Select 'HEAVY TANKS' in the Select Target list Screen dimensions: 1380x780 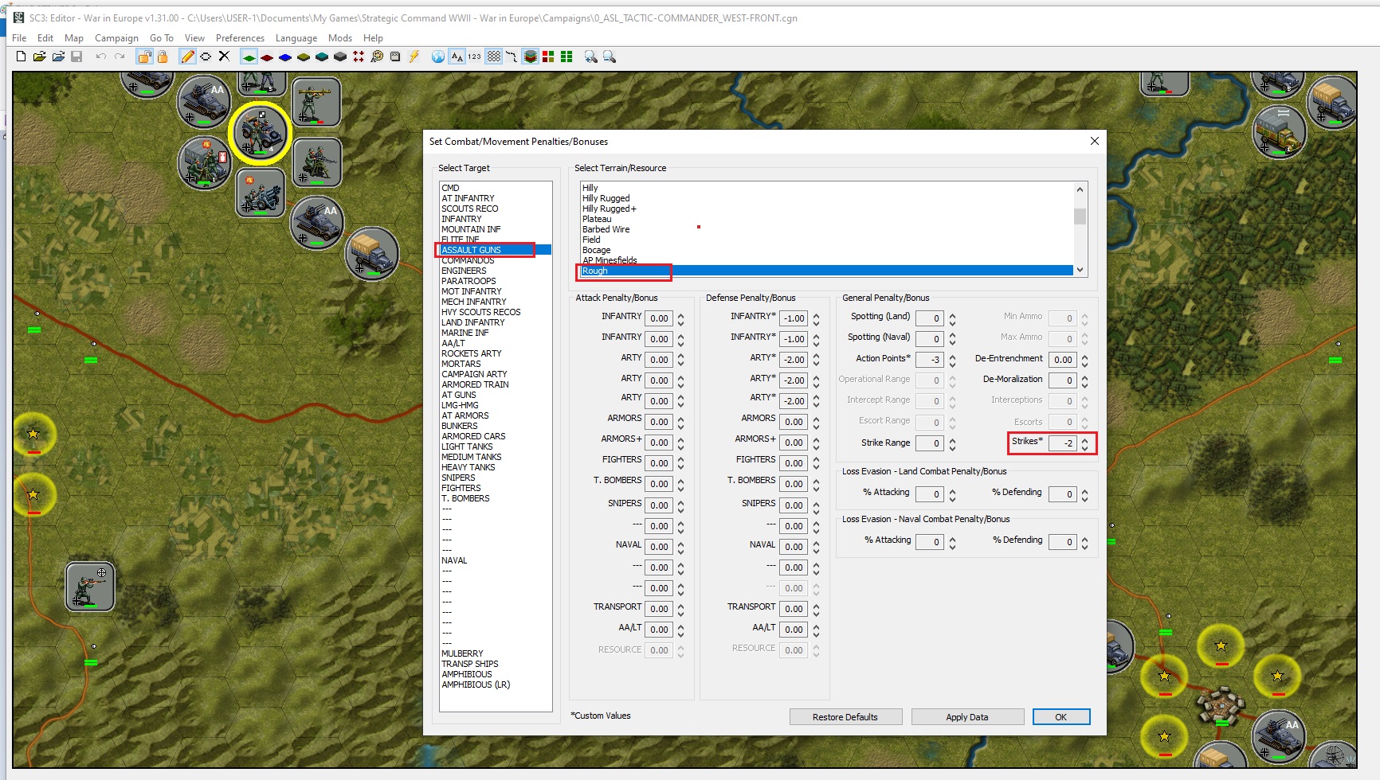point(495,467)
